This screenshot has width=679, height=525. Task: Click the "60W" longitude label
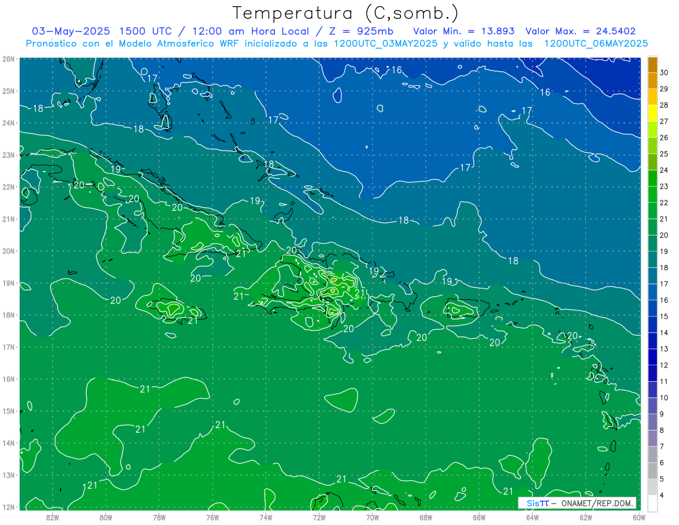tap(639, 517)
